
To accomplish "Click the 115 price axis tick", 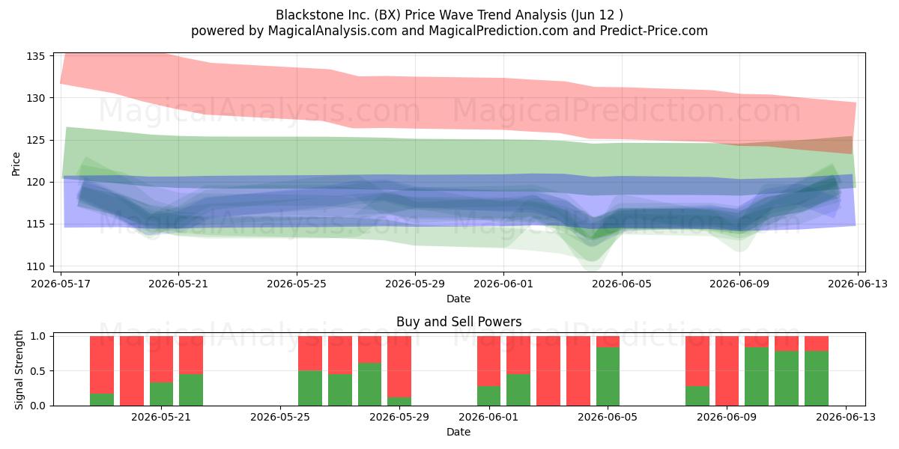I will [37, 224].
